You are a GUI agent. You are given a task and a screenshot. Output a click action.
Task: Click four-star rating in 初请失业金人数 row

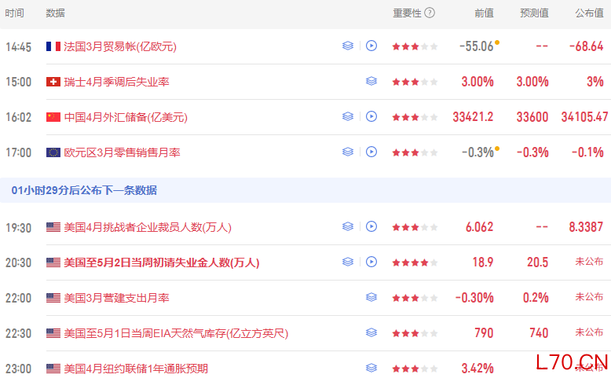pyautogui.click(x=415, y=262)
